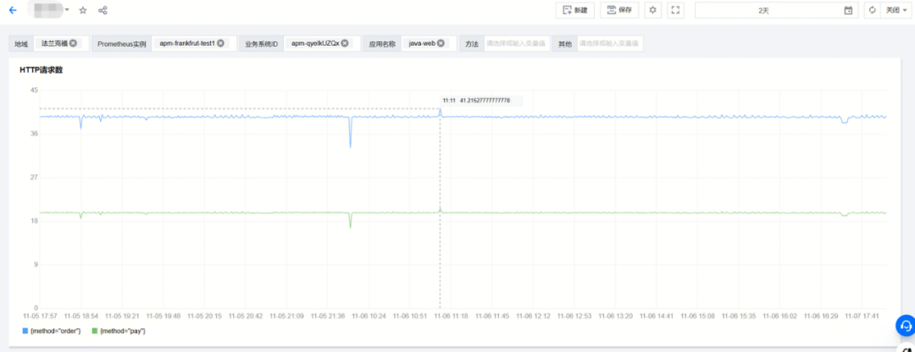This screenshot has width=915, height=352.
Task: Click the blue order legend color square
Action: 25,331
